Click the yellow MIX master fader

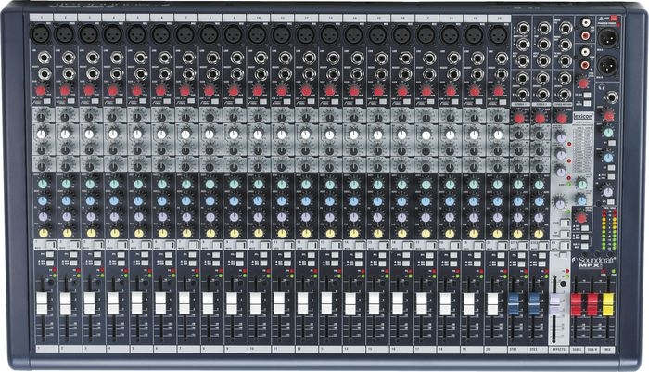click(608, 304)
